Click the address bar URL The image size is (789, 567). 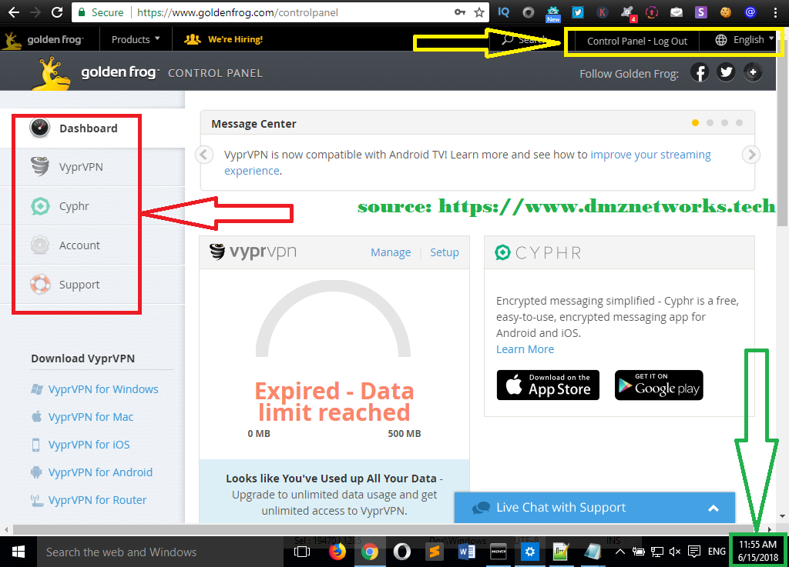point(237,12)
